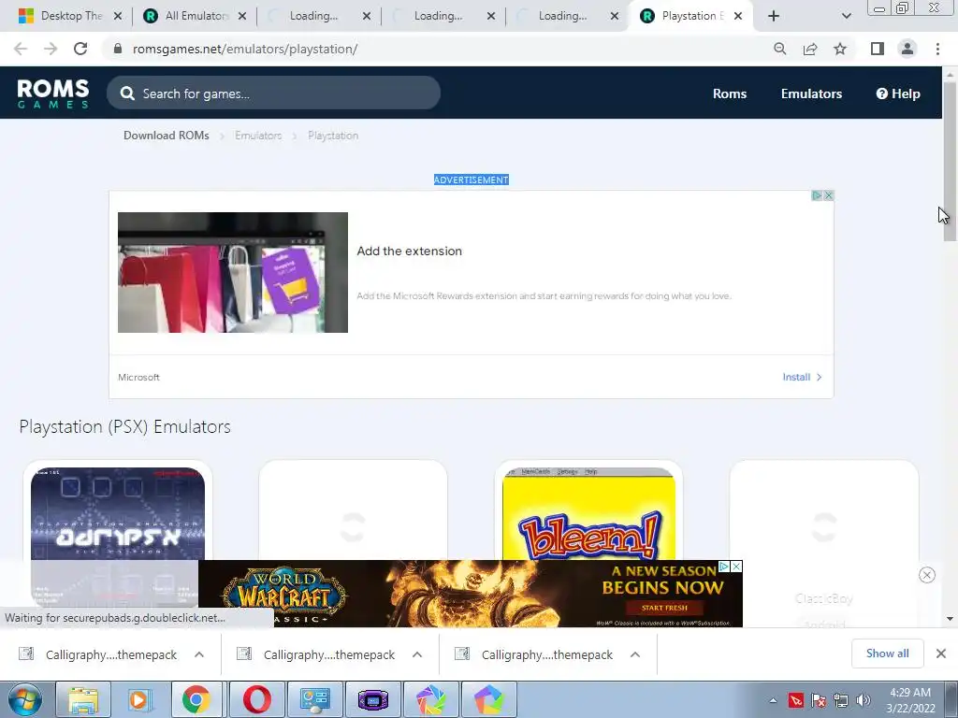Click Add the extension headline
Viewport: 958px width, 718px height.
410,251
